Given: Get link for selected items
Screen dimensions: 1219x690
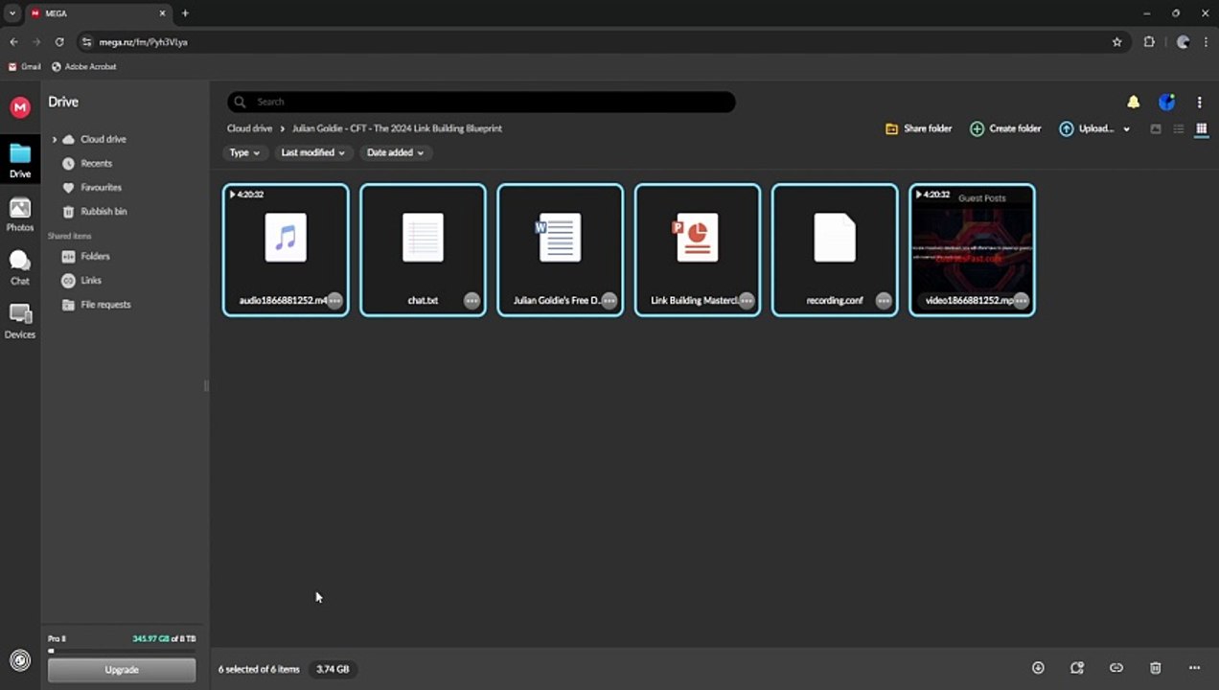Looking at the screenshot, I should 1116,668.
